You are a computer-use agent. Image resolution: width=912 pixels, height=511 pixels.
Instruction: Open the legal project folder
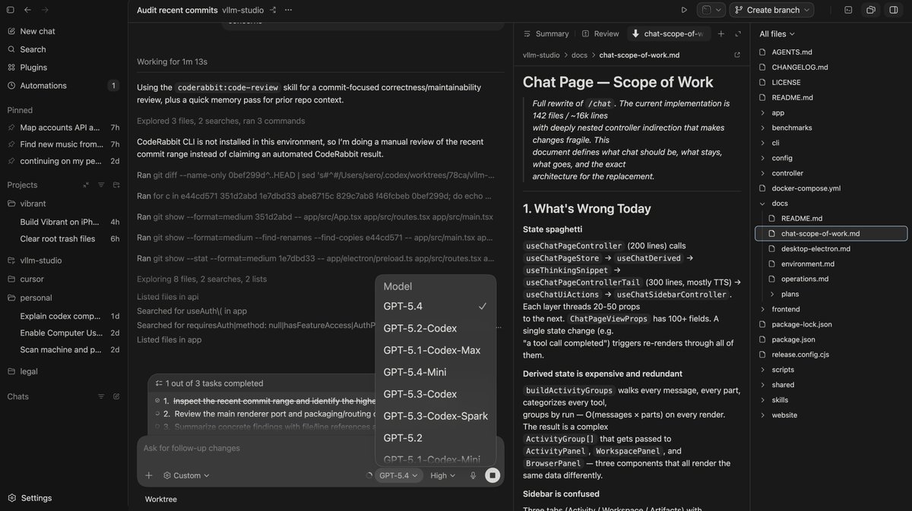tap(29, 371)
